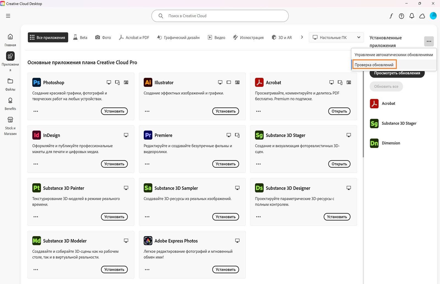Go to Главная in the sidebar
This screenshot has width=440, height=284.
coord(10,40)
